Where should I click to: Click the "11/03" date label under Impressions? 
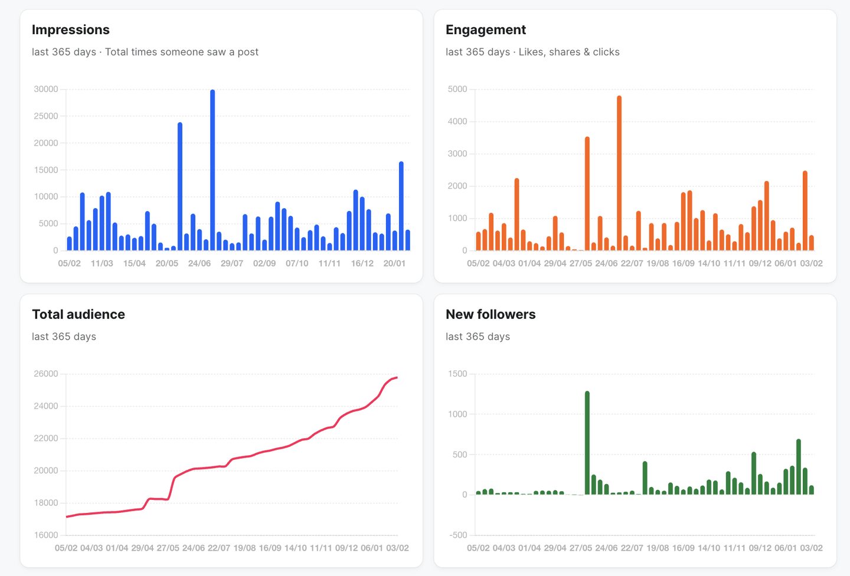[102, 263]
